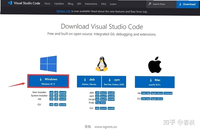Open the FAQ page

tap(104, 4)
